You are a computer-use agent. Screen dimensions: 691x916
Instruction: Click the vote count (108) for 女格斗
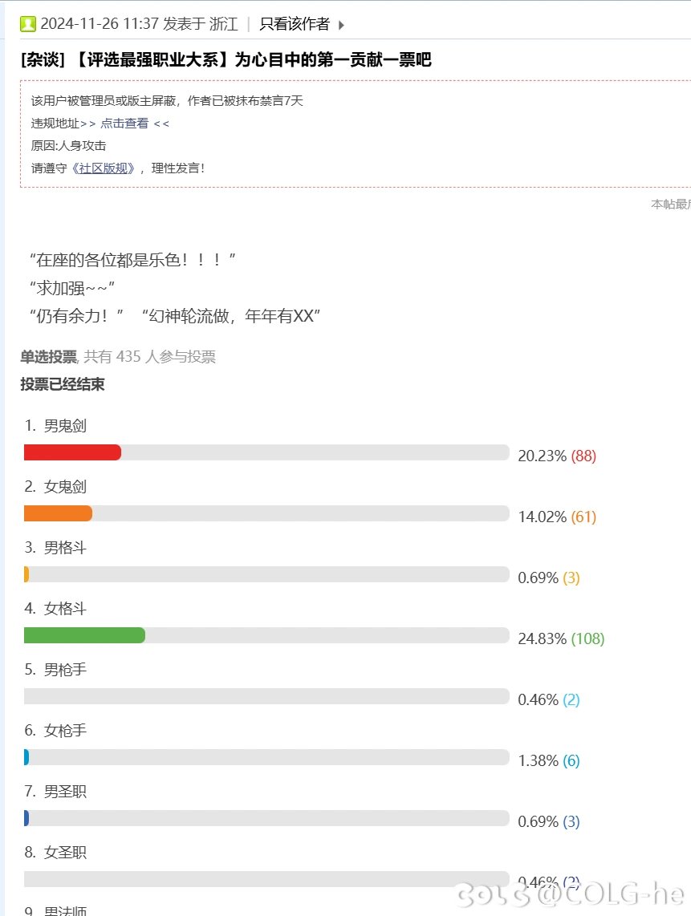(x=587, y=638)
